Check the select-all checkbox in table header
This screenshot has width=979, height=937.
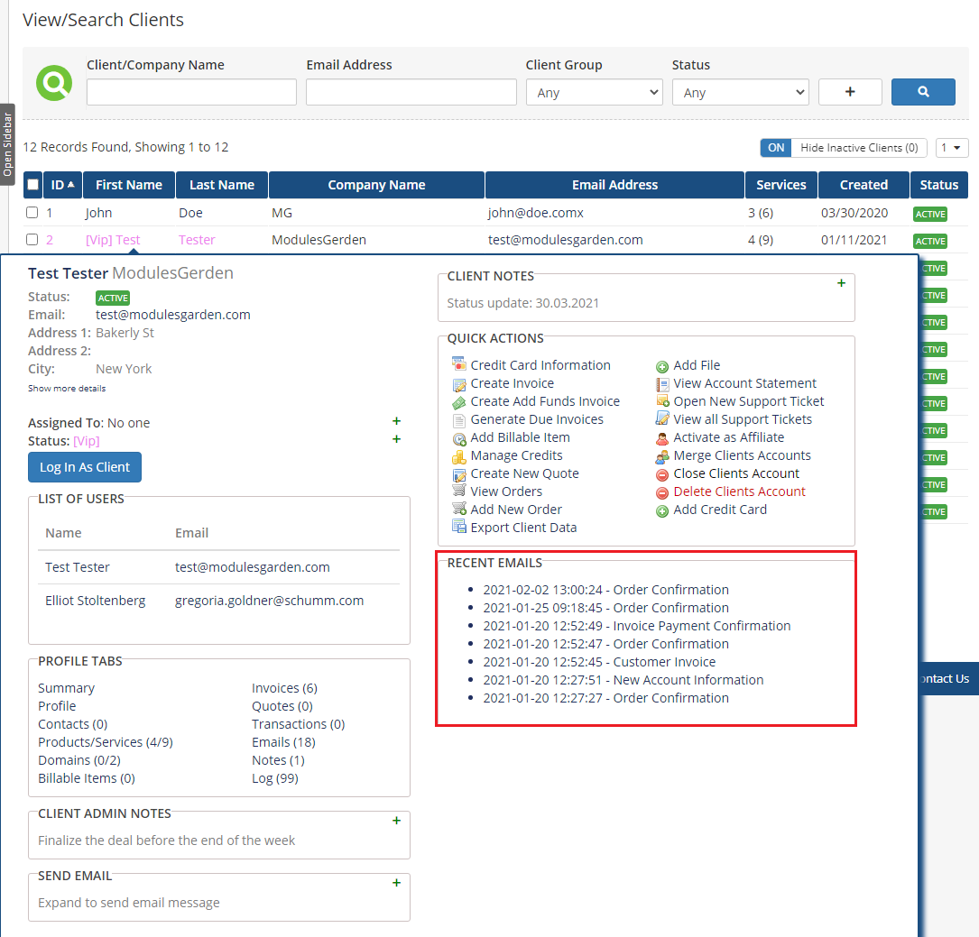[33, 185]
